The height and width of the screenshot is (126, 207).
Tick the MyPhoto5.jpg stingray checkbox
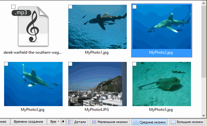point(135,64)
